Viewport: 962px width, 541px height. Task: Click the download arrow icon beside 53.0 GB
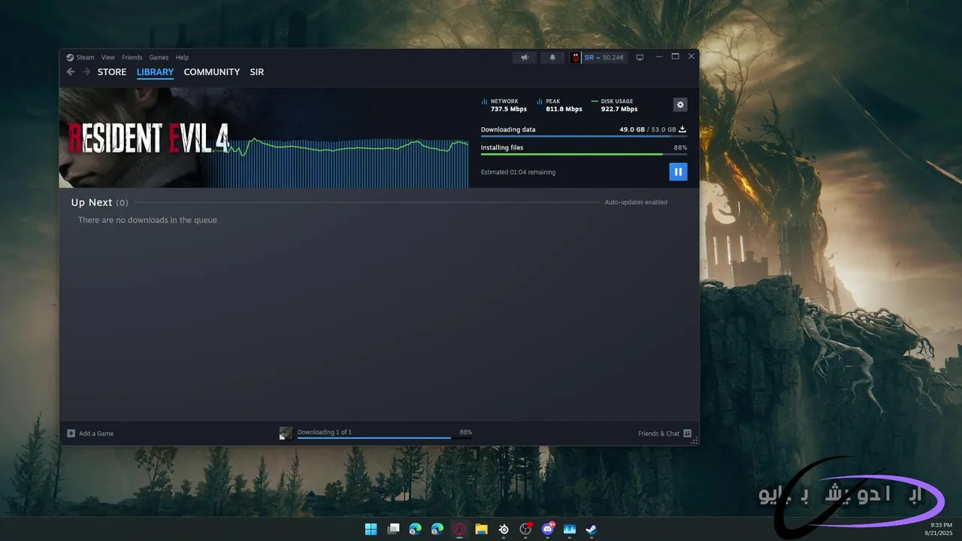coord(682,129)
